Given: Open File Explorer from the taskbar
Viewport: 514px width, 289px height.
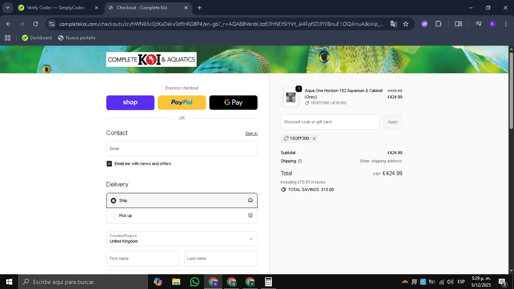Looking at the screenshot, I should coord(176,282).
